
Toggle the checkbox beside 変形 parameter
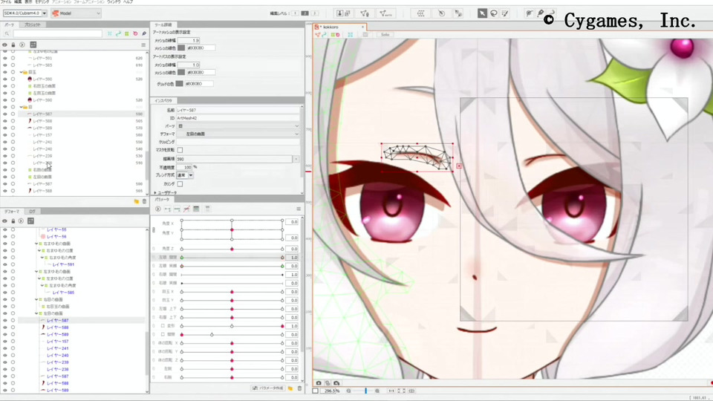163,326
